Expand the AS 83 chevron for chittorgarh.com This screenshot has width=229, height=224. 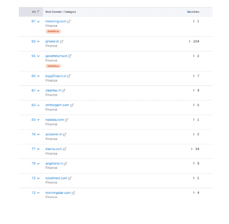click(38, 105)
